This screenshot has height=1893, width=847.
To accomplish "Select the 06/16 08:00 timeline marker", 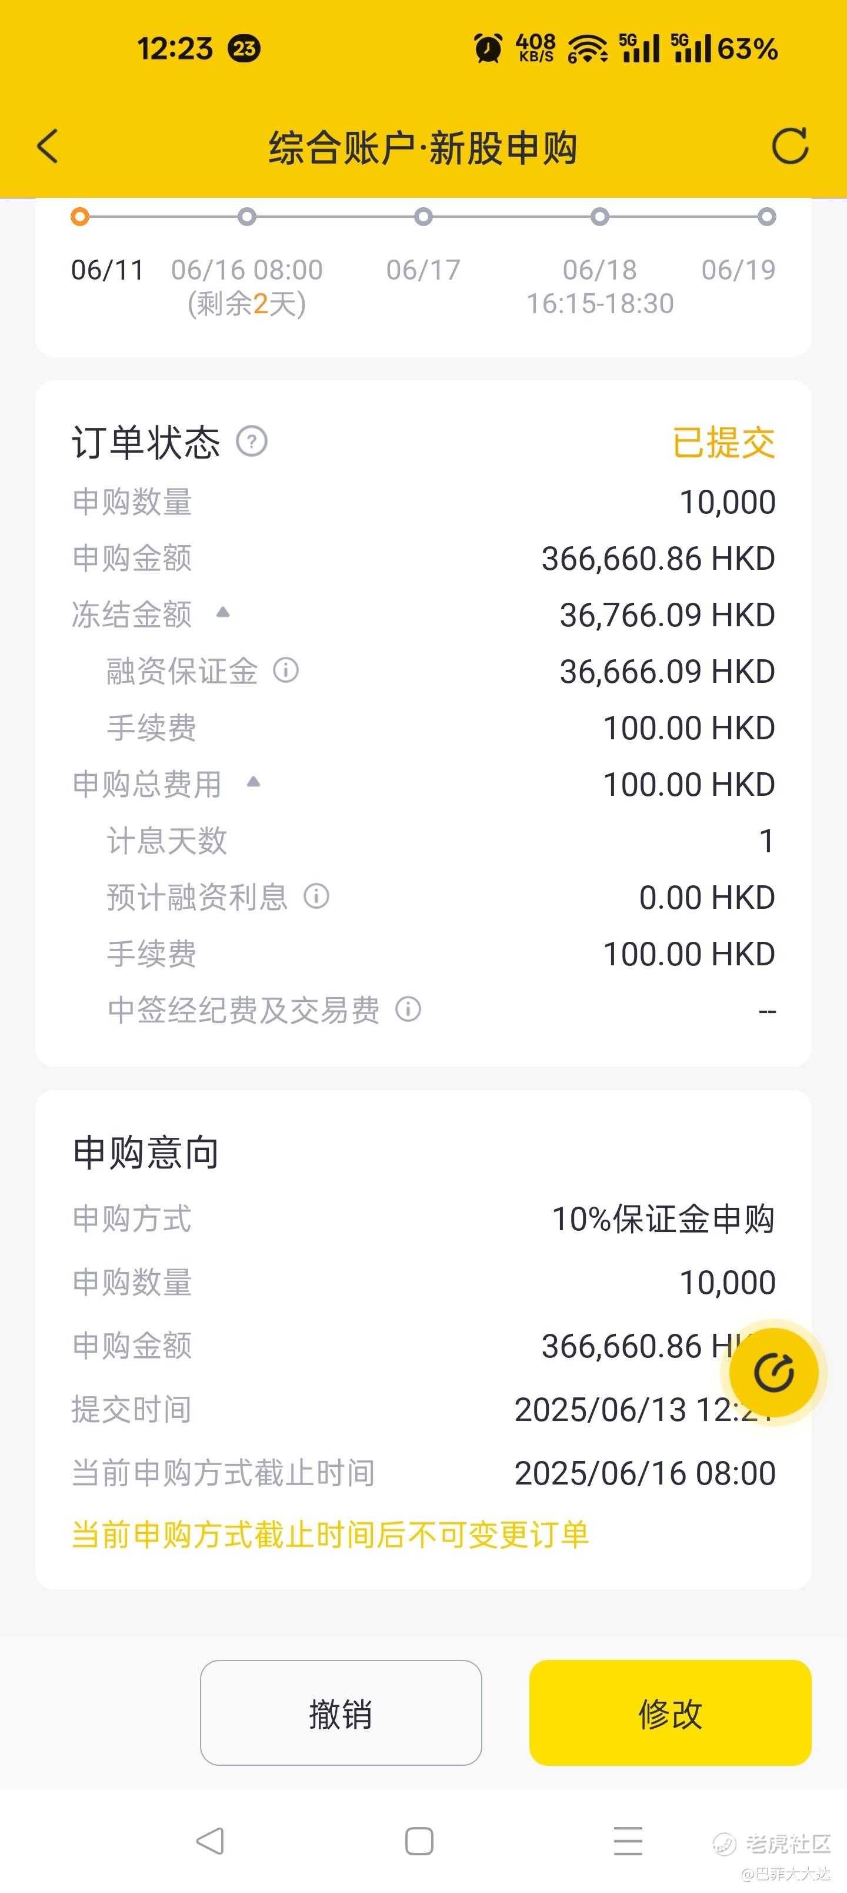I will click(x=248, y=217).
